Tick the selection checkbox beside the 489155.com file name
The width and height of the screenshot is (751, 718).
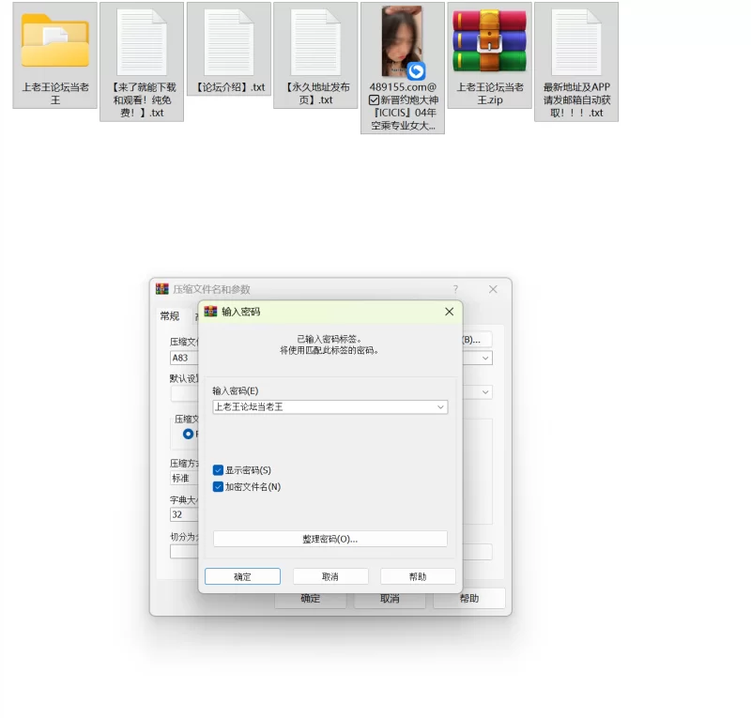[374, 100]
